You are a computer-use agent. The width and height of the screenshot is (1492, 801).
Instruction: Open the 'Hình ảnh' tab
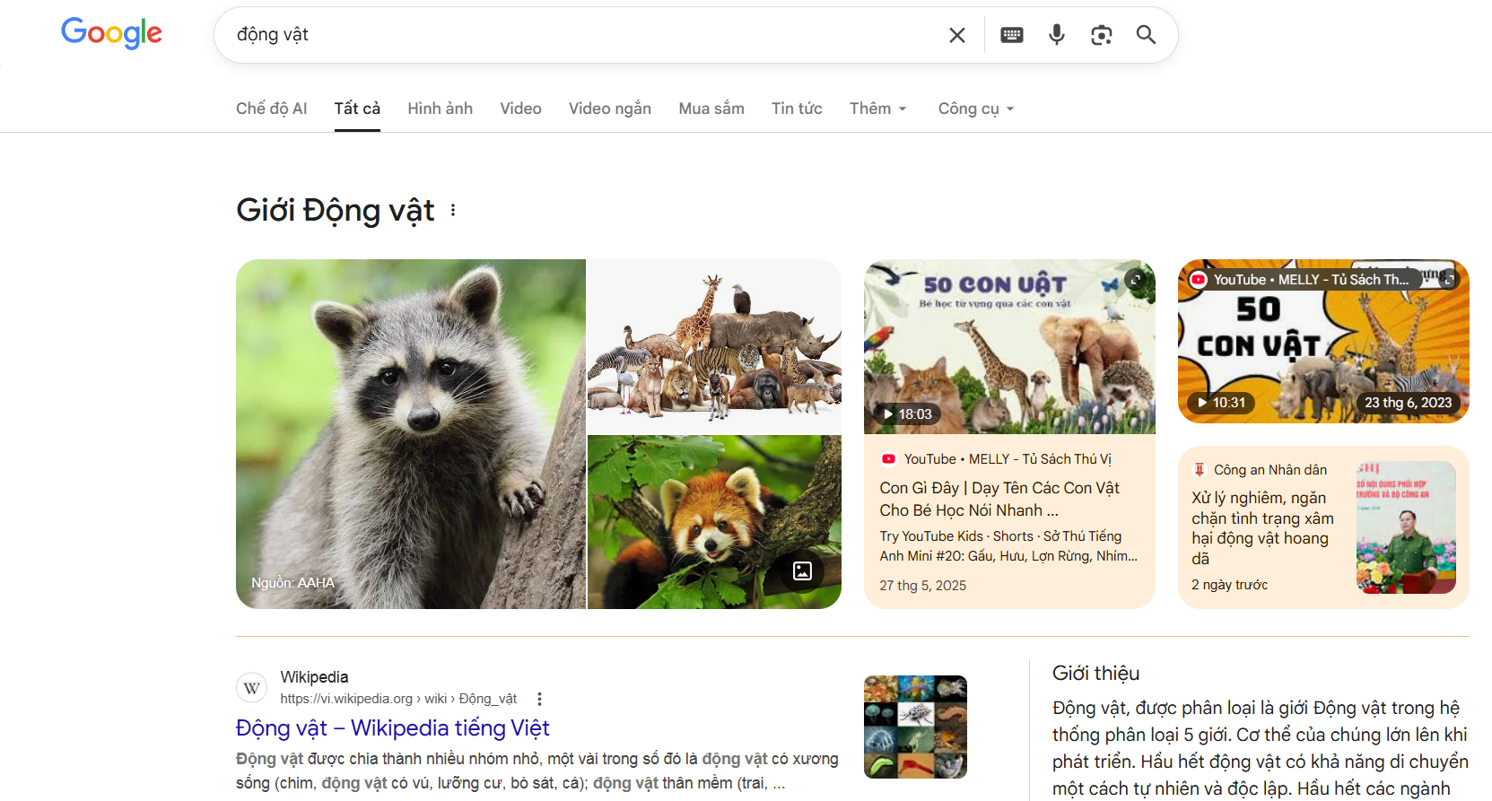pos(440,109)
